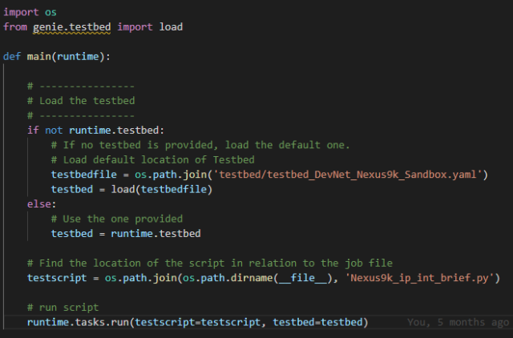The height and width of the screenshot is (338, 513).
Task: Click the runtime.tasks.run method call
Action: click(79, 322)
